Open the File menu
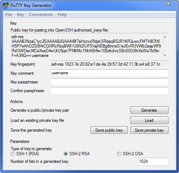 coord(9,15)
